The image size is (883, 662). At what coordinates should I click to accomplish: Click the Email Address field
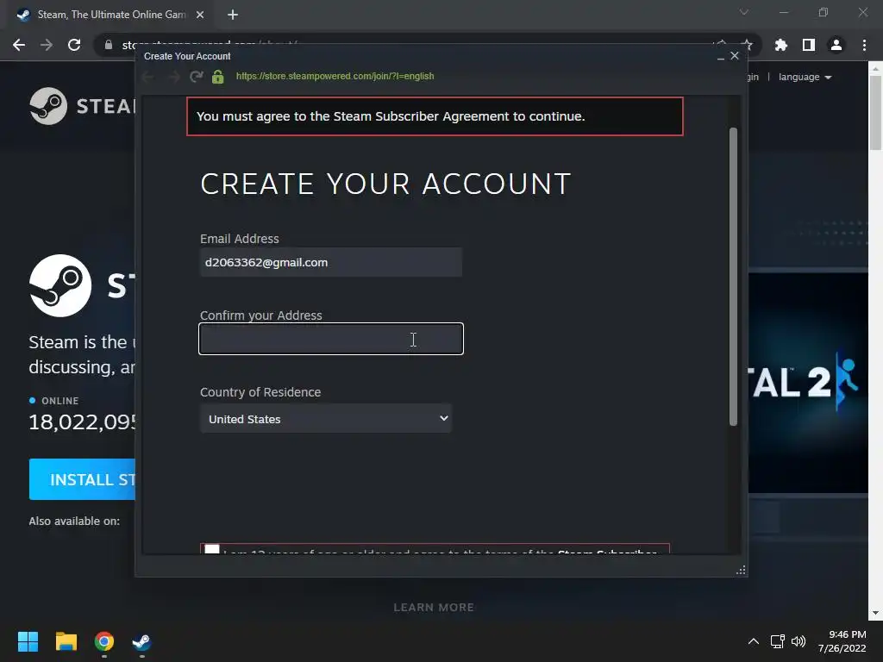point(331,262)
